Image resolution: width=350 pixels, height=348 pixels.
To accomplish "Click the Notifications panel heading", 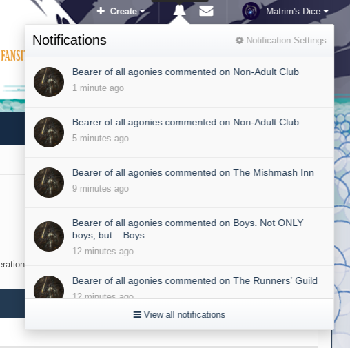I will (70, 40).
